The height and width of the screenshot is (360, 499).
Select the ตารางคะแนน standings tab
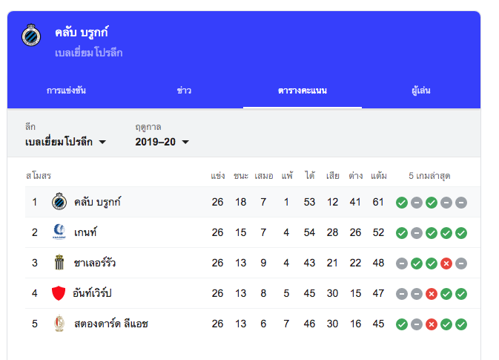point(303,91)
